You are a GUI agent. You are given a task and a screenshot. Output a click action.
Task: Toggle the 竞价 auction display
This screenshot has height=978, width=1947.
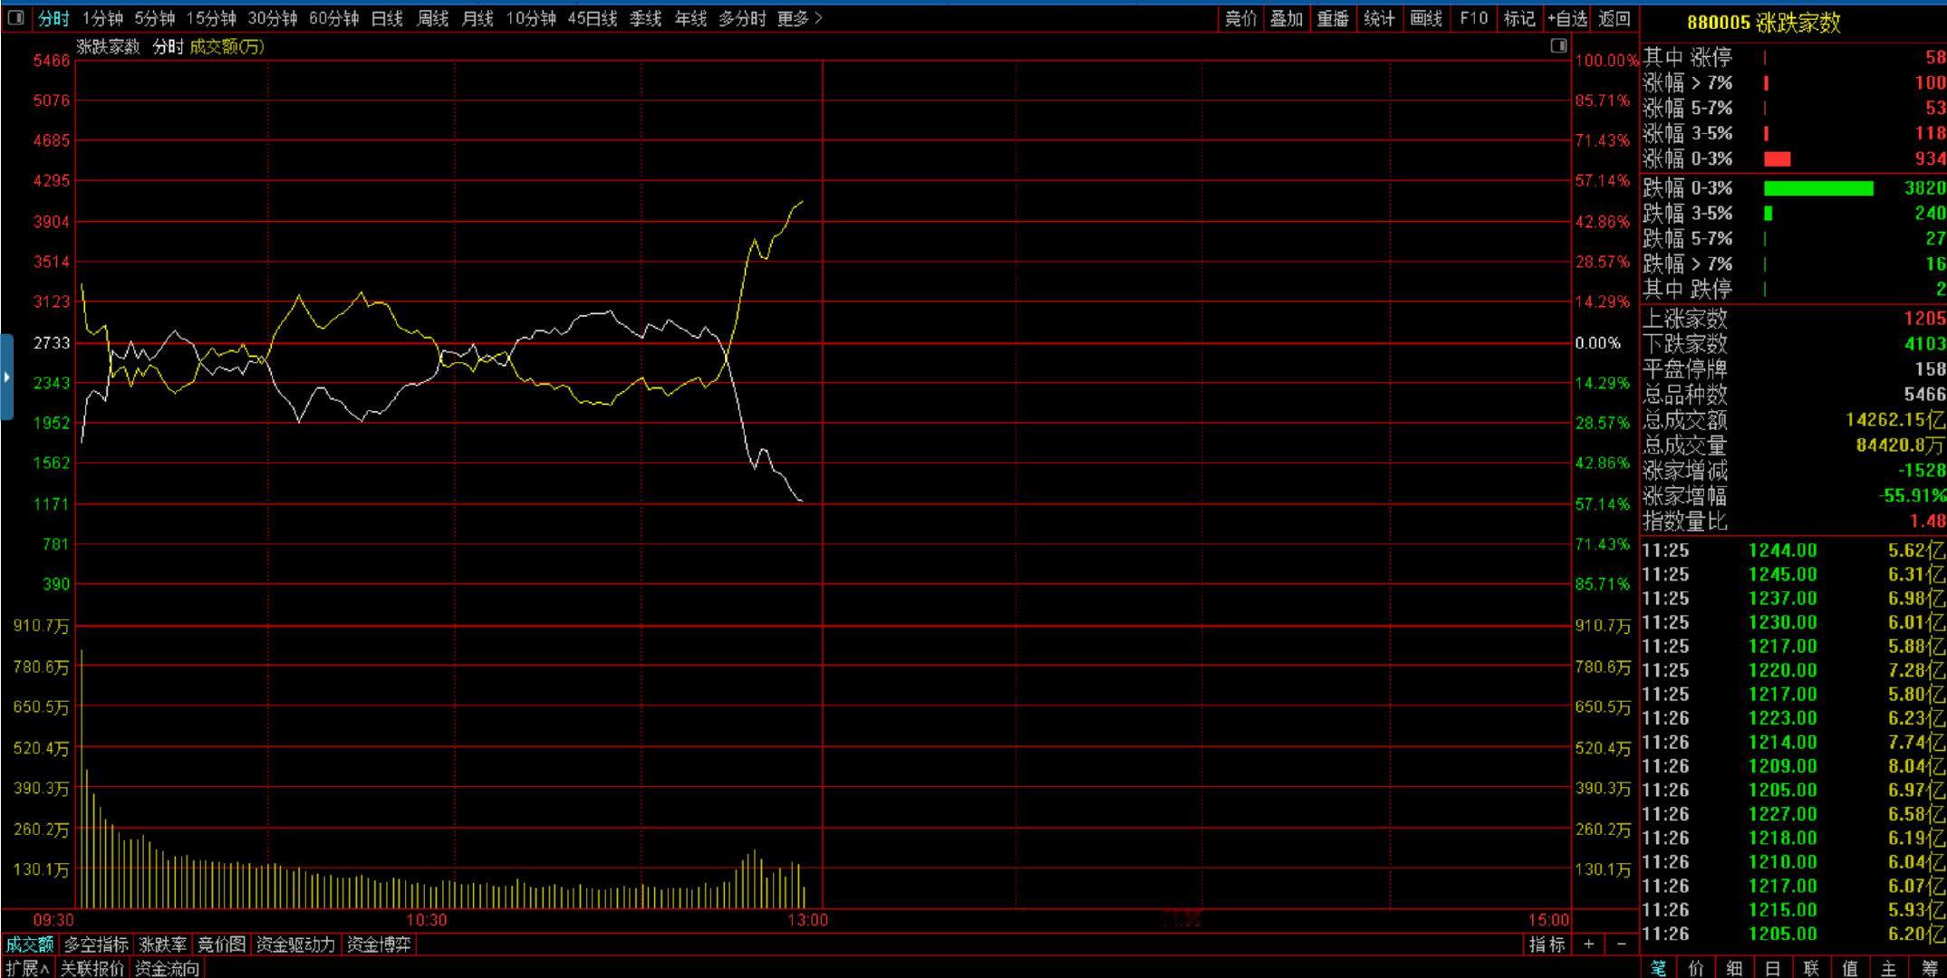(1240, 18)
